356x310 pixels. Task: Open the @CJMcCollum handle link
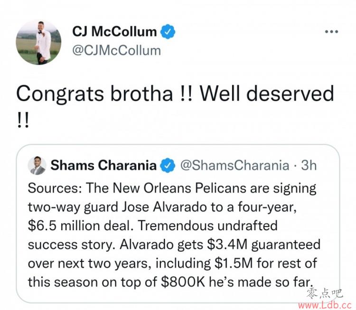coord(116,50)
